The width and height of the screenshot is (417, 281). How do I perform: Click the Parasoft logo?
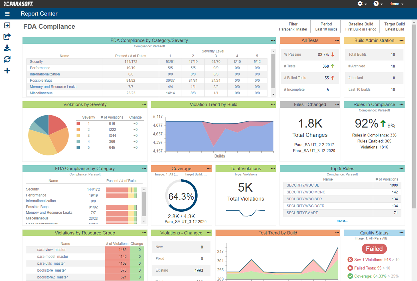point(18,4)
